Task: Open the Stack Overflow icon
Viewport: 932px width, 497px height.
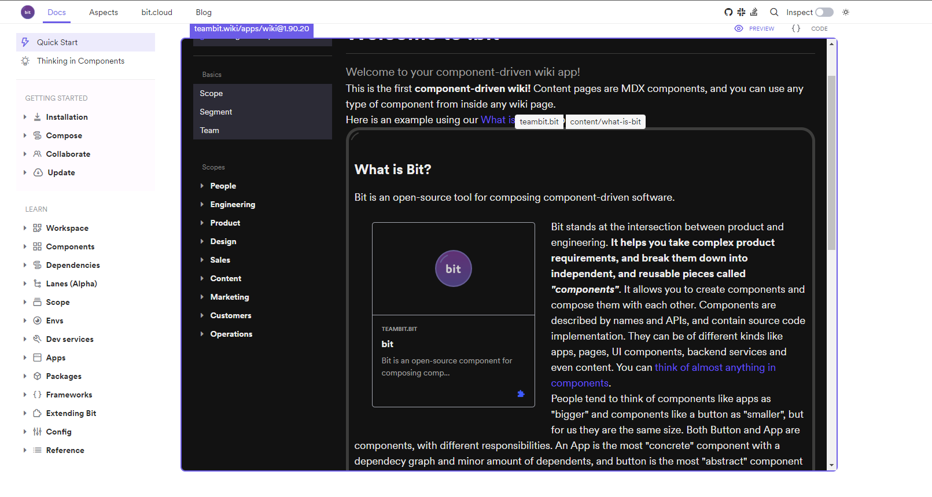Action: pyautogui.click(x=754, y=12)
